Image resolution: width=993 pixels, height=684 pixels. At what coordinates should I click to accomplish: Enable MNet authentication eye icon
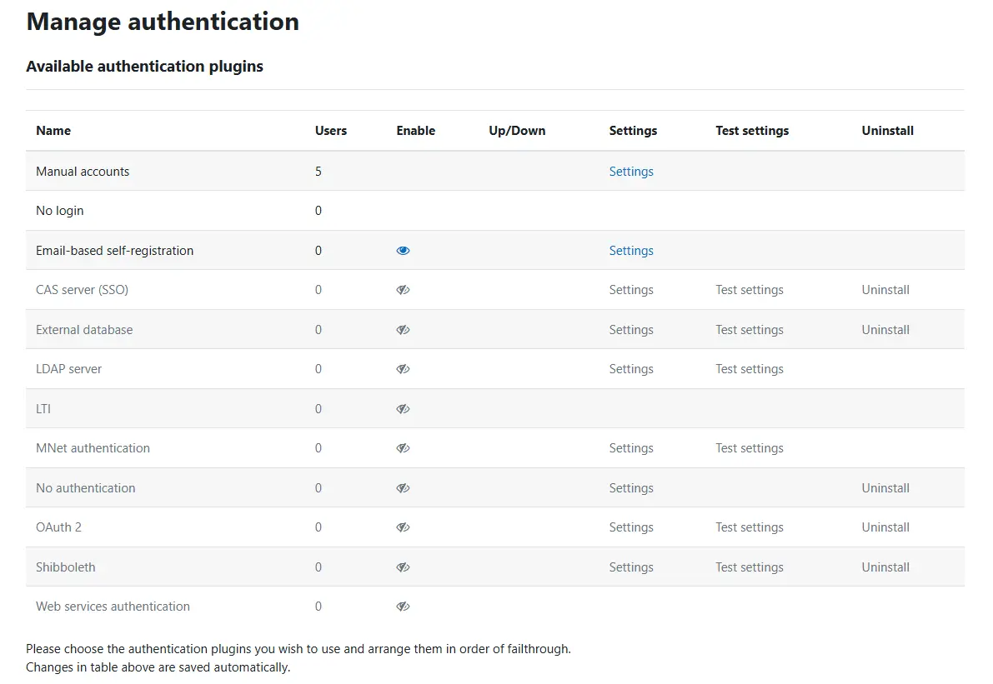pyautogui.click(x=403, y=448)
